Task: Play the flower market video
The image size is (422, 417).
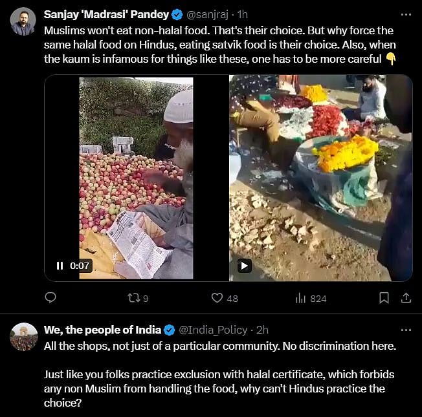Action: click(244, 266)
